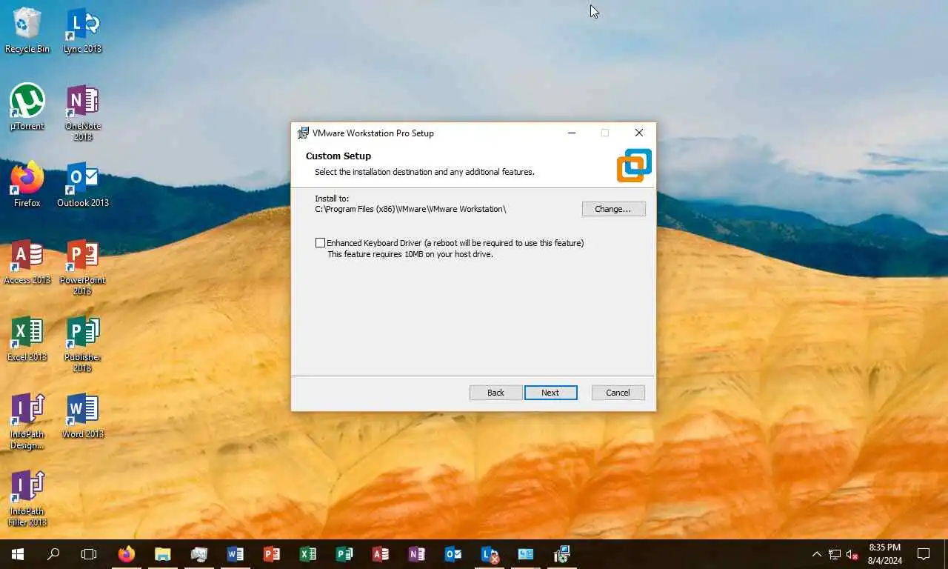Open File Explorer from the taskbar

point(163,554)
